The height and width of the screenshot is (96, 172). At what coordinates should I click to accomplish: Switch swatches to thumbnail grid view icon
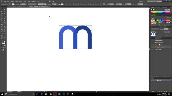point(170,17)
